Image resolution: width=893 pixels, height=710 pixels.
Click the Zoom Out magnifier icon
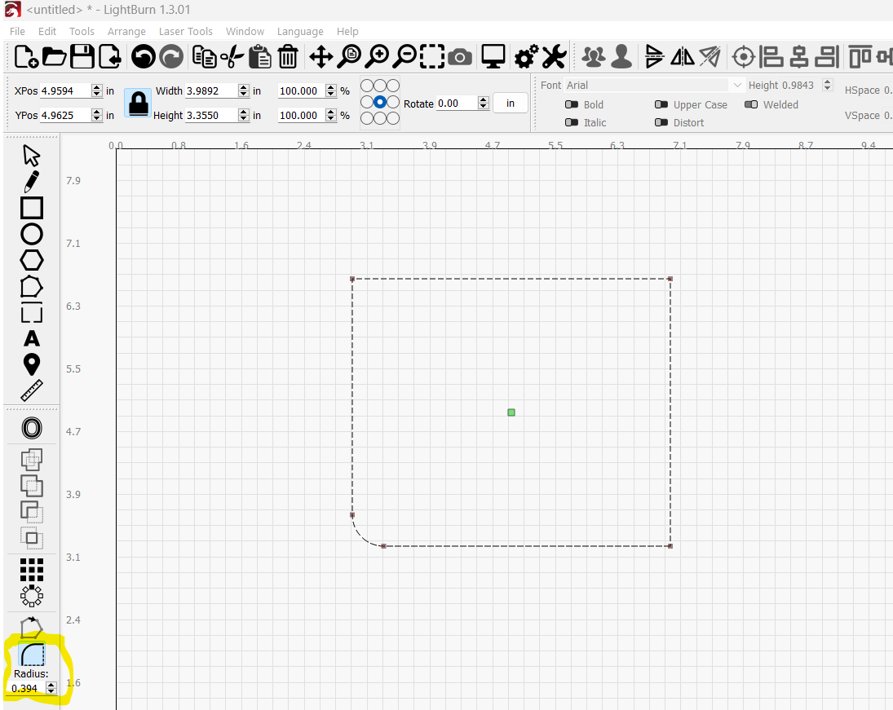coord(405,56)
